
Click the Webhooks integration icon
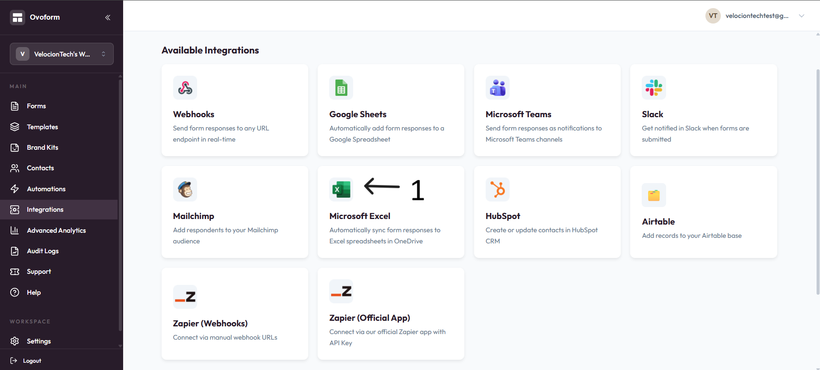[x=185, y=88]
